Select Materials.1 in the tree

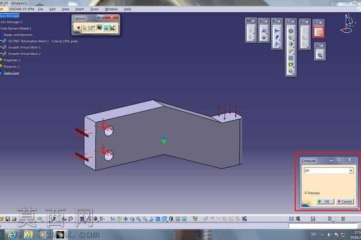coord(11,67)
